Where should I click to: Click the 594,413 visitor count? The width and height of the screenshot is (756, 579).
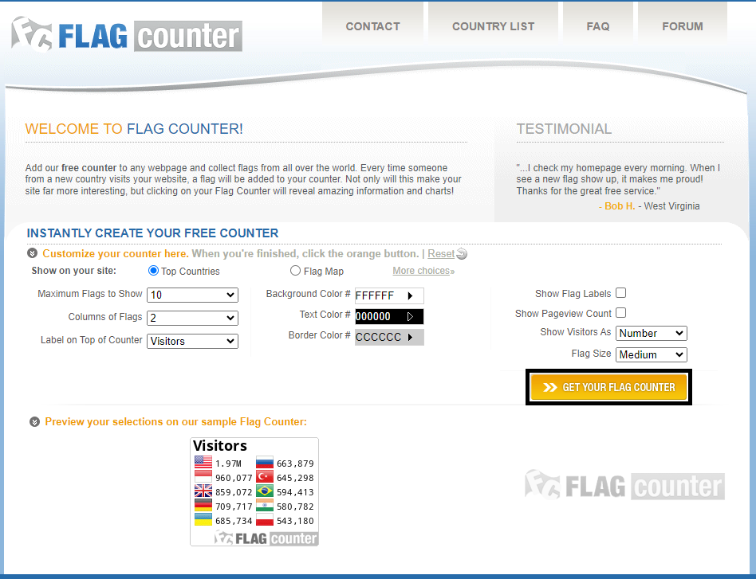[x=295, y=492]
